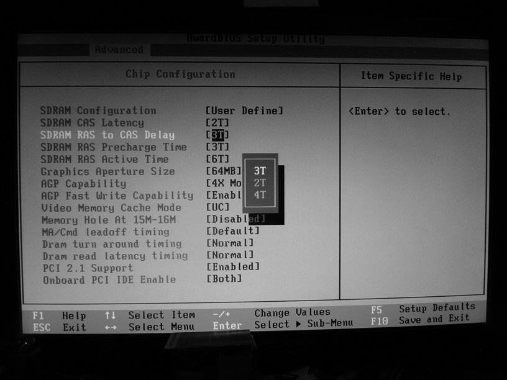Click the AwardBIOS Setup Utility title
Image resolution: width=507 pixels, height=380 pixels.
coord(255,38)
